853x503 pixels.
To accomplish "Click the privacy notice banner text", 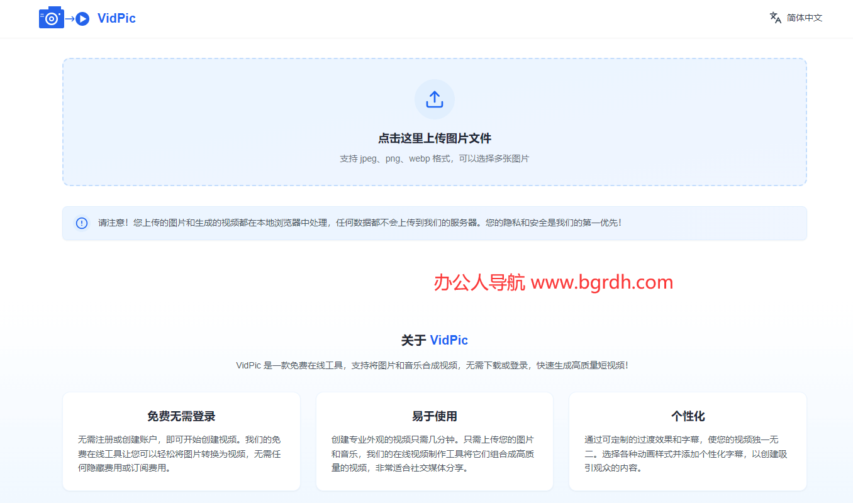I will tap(359, 223).
